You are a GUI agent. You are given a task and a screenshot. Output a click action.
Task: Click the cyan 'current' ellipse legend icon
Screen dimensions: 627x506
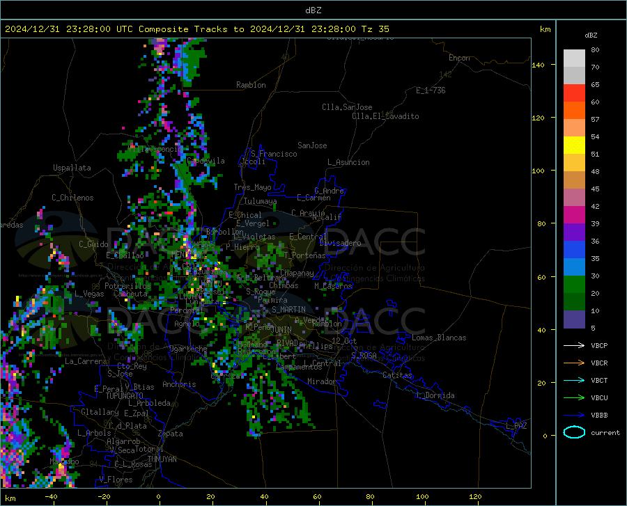[574, 432]
